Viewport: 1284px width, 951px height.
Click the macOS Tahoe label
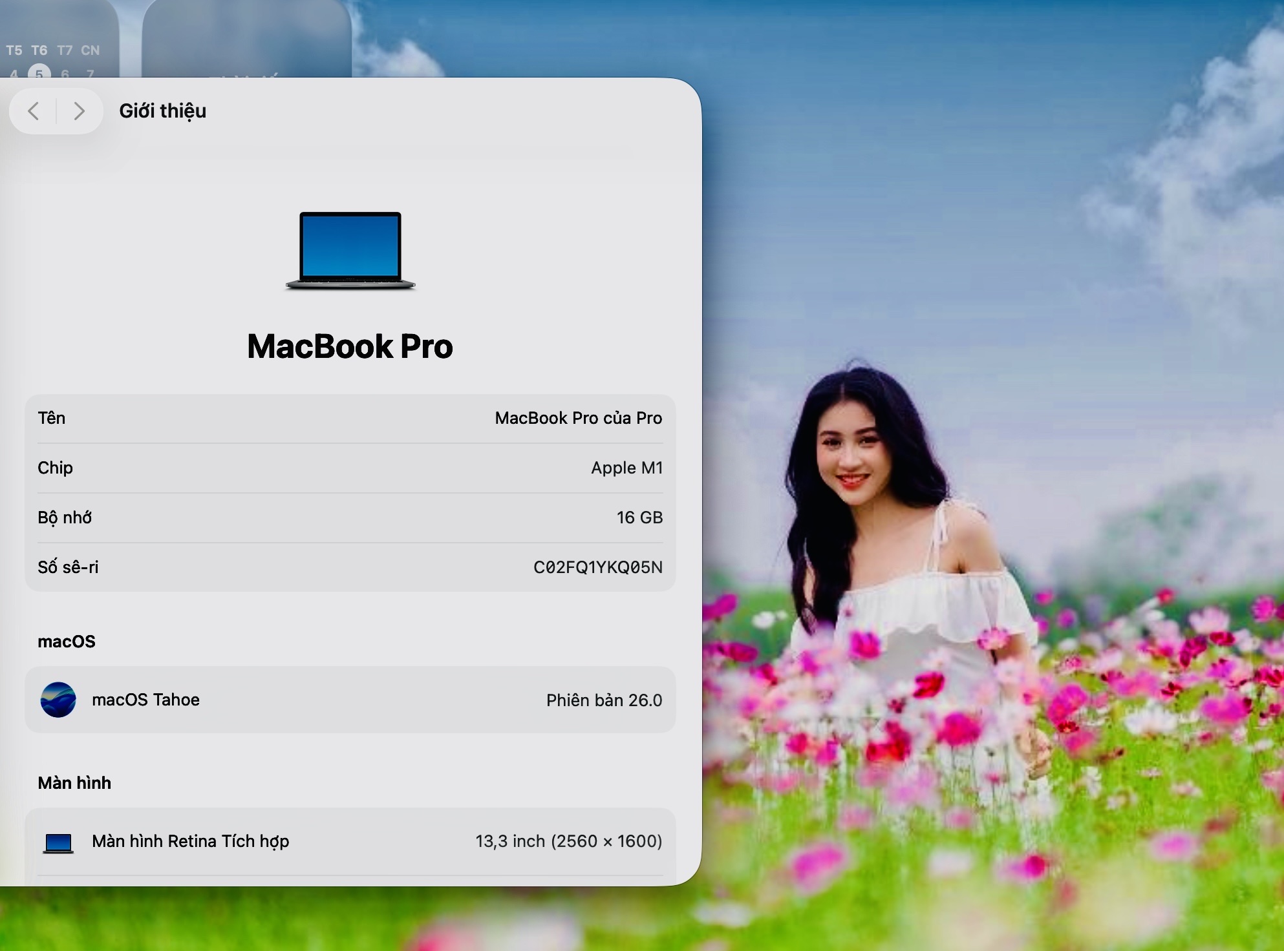145,700
